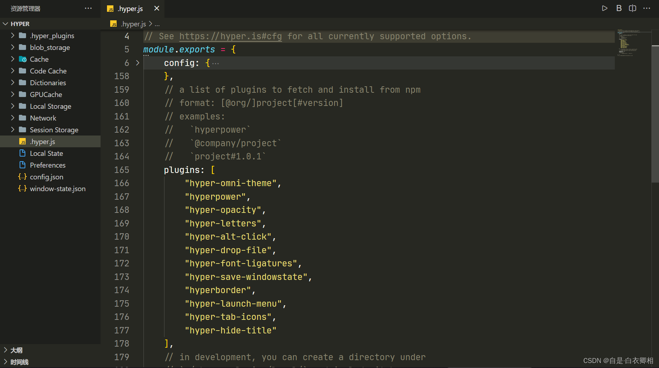Run the file with the play icon

[x=604, y=8]
